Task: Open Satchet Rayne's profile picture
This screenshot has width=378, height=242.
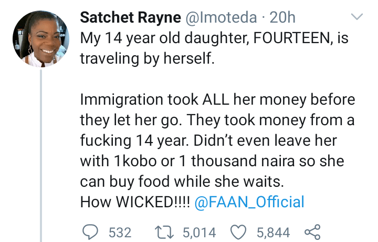Action: pyautogui.click(x=41, y=38)
